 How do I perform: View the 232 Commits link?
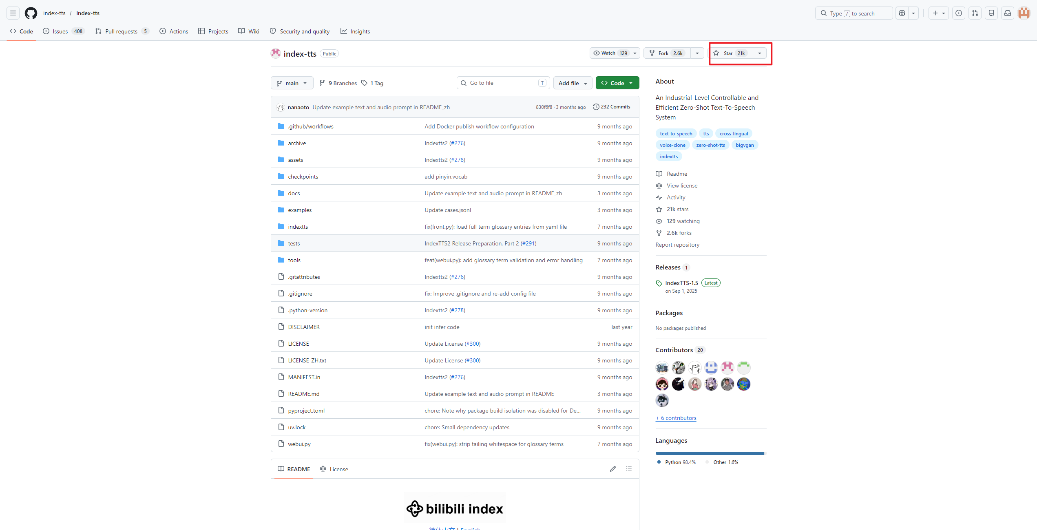coord(612,107)
